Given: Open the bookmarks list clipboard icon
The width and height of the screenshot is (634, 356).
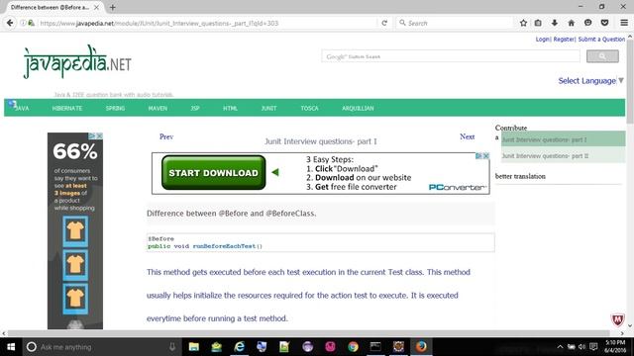Looking at the screenshot, I should pyautogui.click(x=538, y=23).
